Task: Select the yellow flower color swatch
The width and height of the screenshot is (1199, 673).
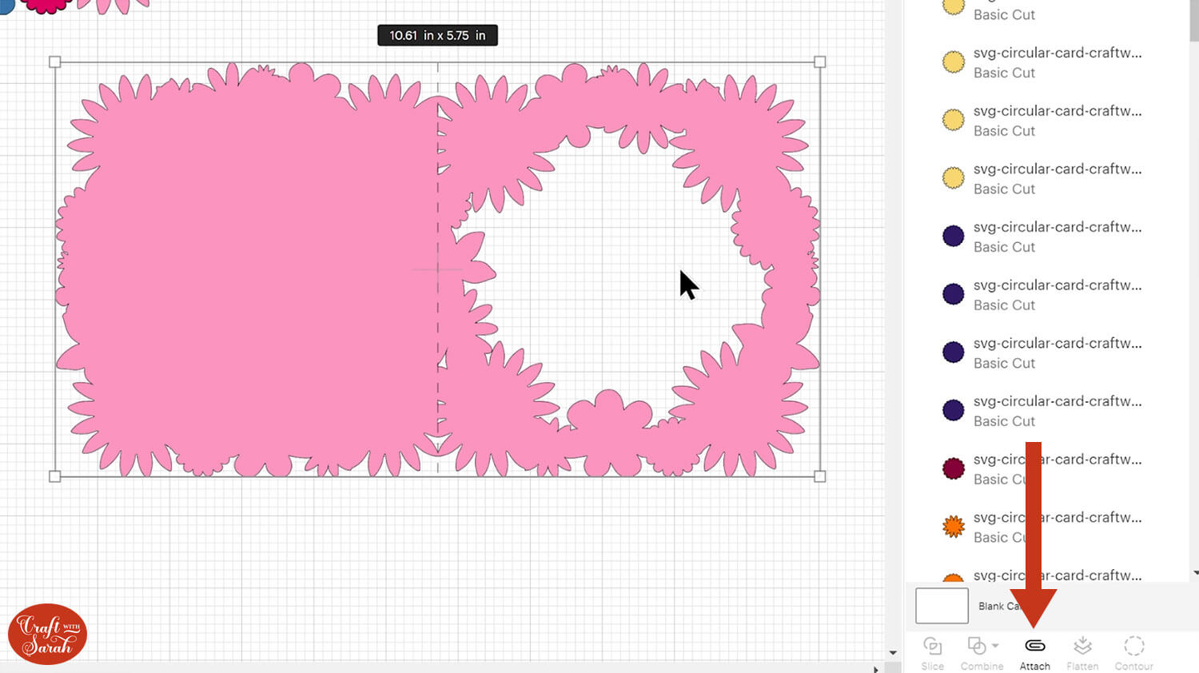Action: (953, 62)
